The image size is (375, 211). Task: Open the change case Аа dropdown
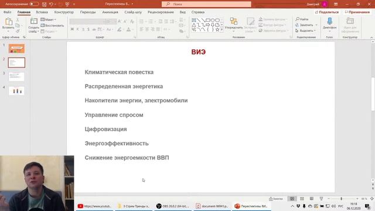pos(110,29)
